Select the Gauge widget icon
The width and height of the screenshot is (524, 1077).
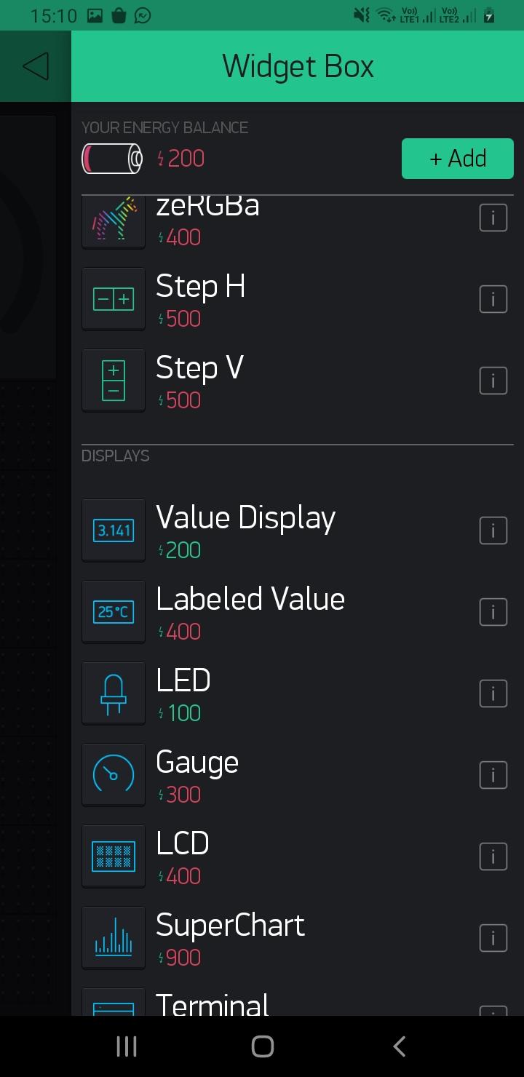point(114,775)
